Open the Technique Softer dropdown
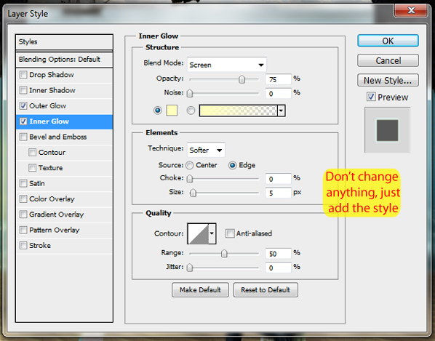Screen dimensions: 435x341 click(206, 150)
